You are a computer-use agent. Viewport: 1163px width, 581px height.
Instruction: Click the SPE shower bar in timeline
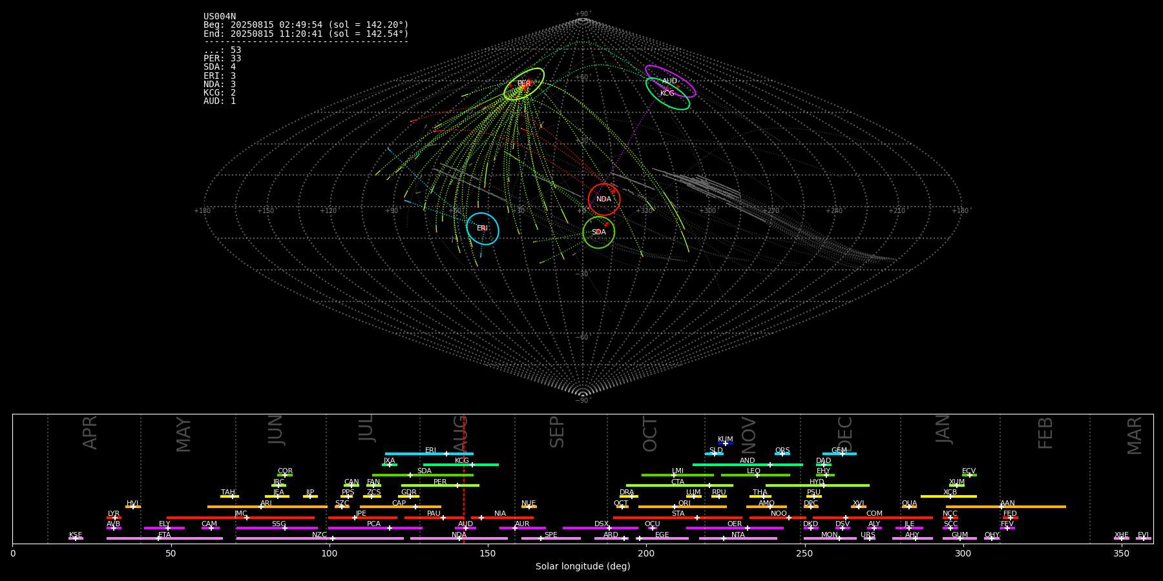pos(551,538)
